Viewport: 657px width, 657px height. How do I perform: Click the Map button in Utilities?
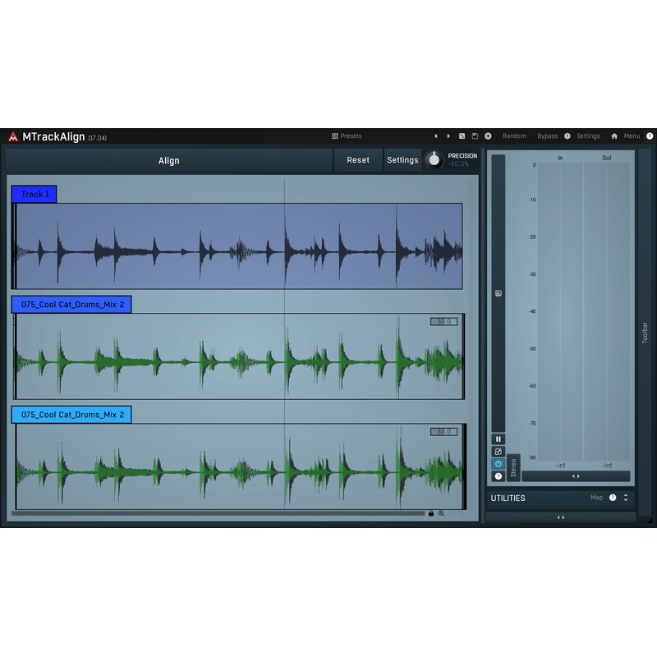point(597,498)
